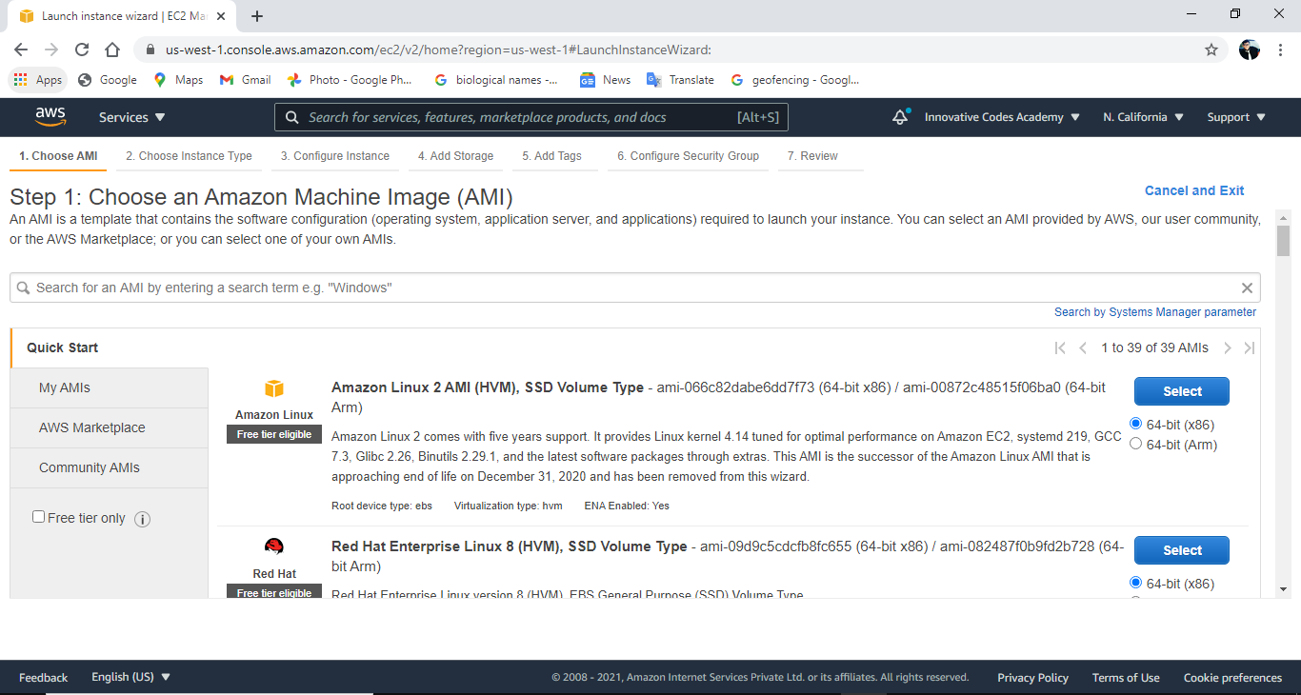The image size is (1301, 695).
Task: Click the Free tier only info icon
Action: tap(142, 518)
